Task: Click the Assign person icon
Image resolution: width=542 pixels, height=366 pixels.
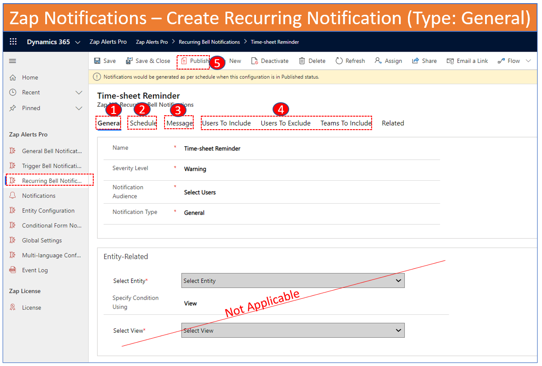Action: (x=378, y=61)
